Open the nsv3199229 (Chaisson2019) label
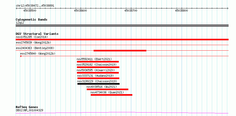 click(x=97, y=81)
